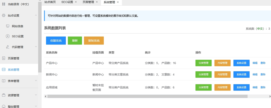The height and width of the screenshot is (108, 271).
Task: Click 删除 for 新闻中心
Action: (263, 74)
